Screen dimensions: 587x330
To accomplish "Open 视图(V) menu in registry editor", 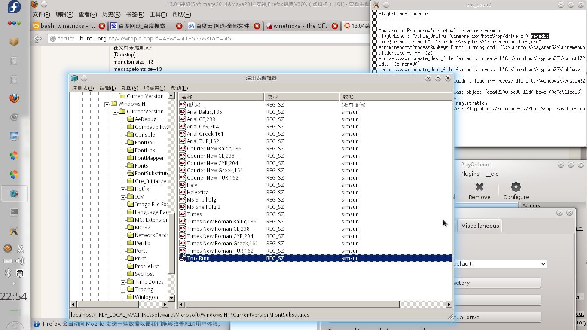I will (x=130, y=88).
